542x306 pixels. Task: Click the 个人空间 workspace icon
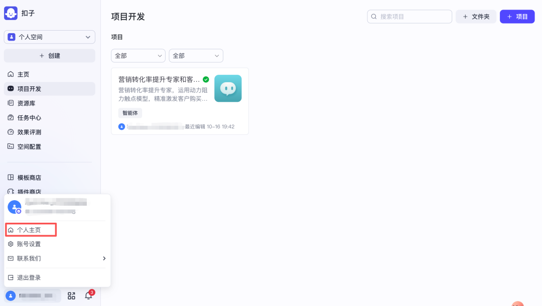click(x=12, y=37)
